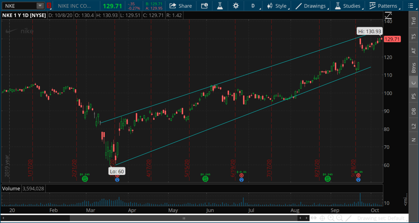The width and height of the screenshot is (419, 223).
Task: Expand the NKE symbol dropdown arrow
Action: coord(40,6)
